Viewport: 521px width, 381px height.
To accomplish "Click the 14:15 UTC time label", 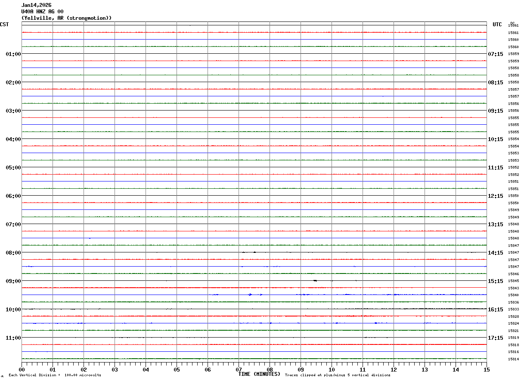I will pyautogui.click(x=496, y=252).
